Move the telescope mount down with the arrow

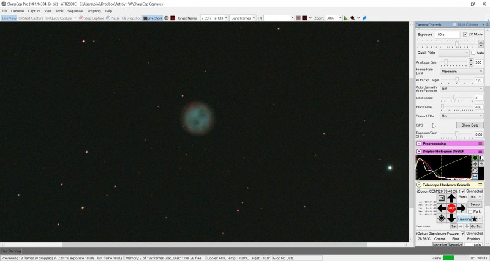[x=451, y=218]
